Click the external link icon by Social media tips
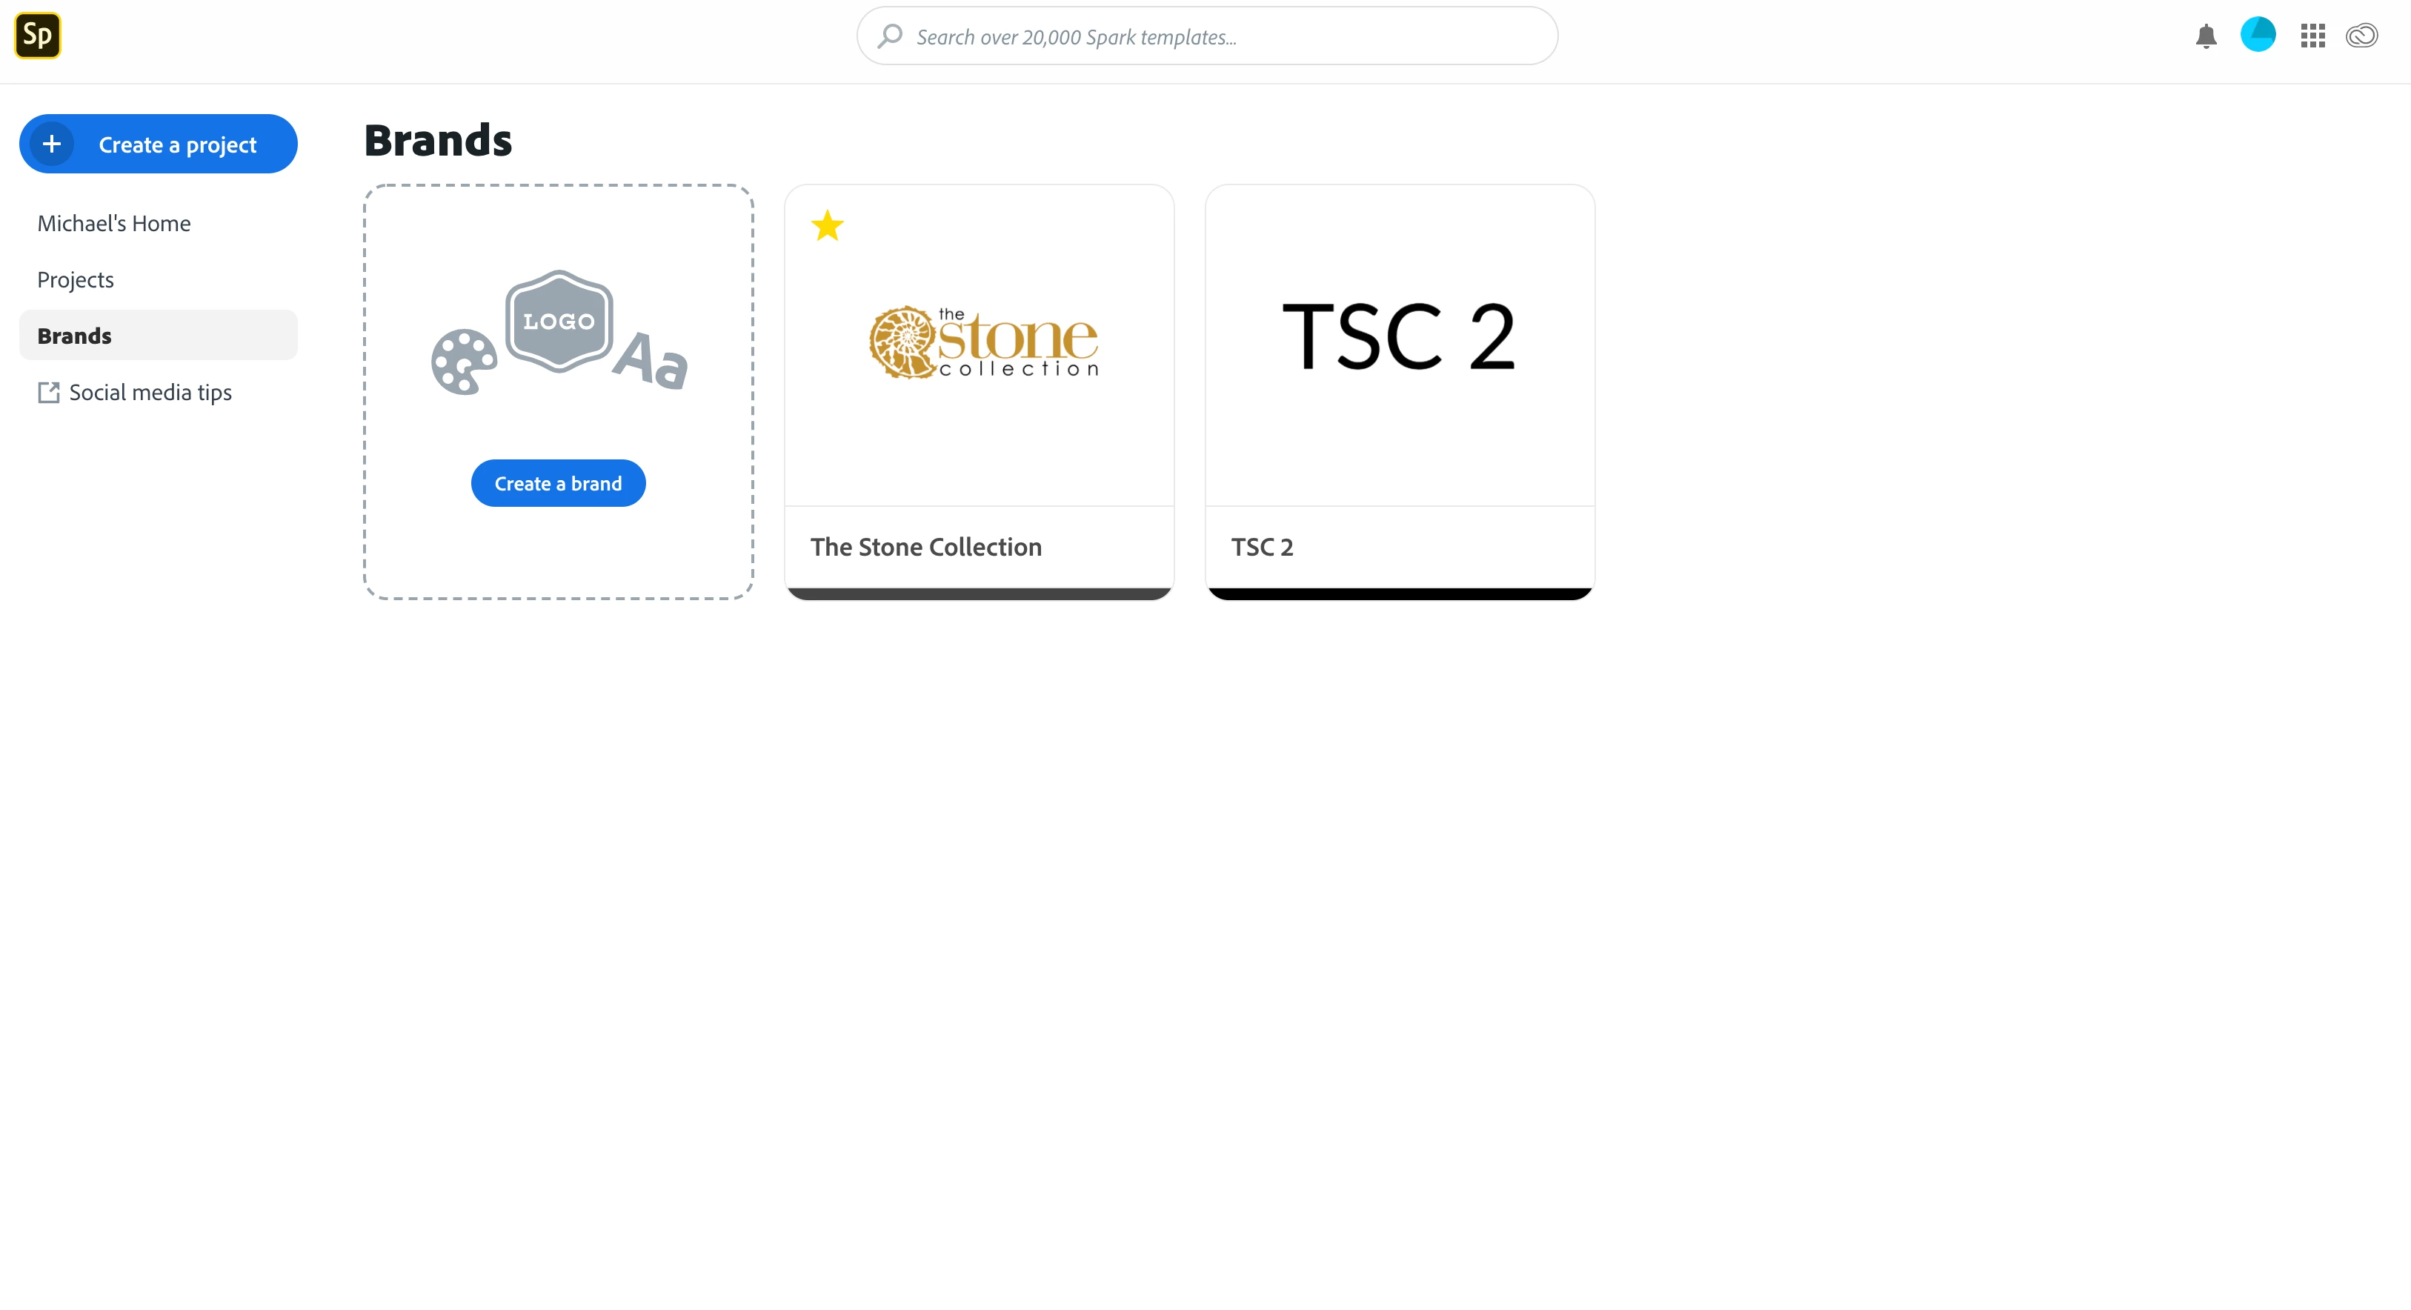The image size is (2411, 1310). coord(47,392)
